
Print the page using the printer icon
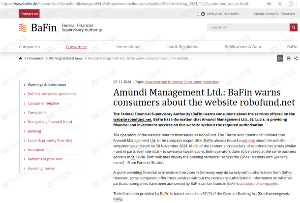coord(288,58)
